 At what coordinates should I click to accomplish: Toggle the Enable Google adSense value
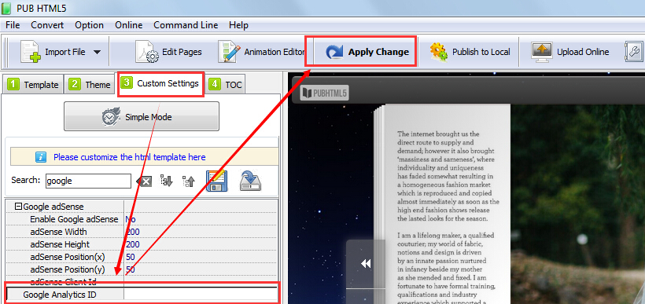tap(201, 219)
